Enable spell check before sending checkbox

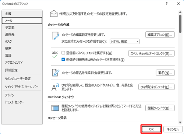click(x=63, y=53)
